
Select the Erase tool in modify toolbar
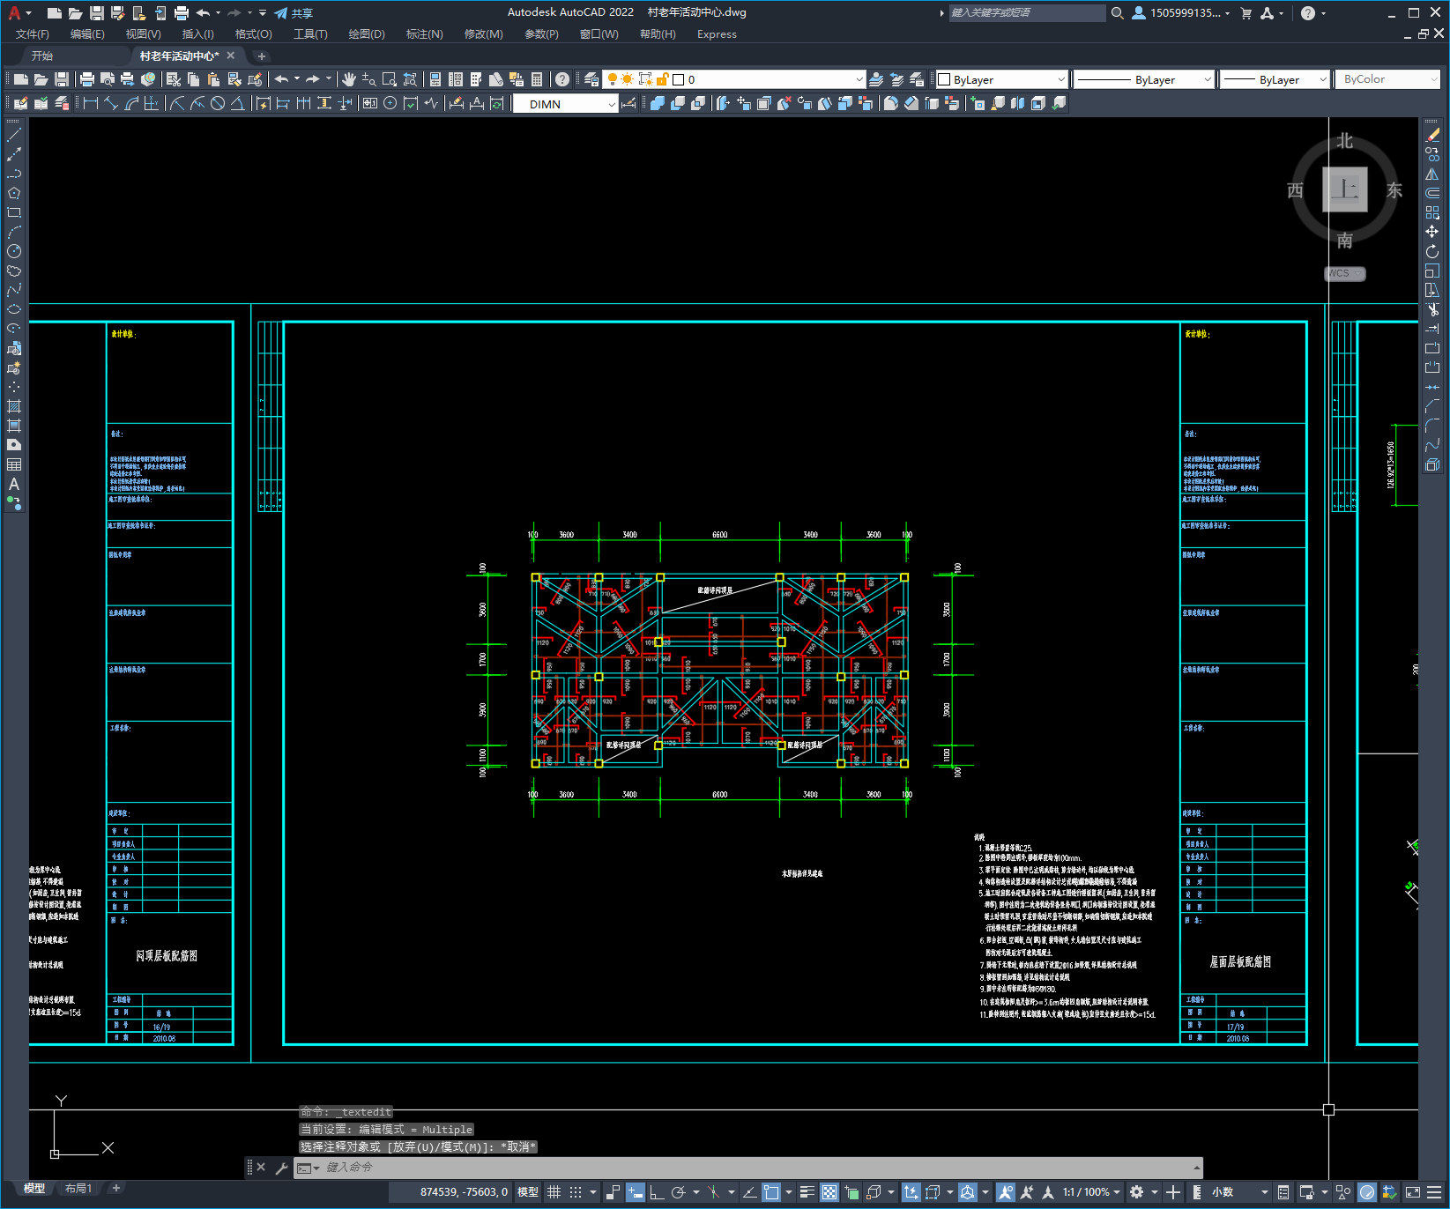[1432, 135]
